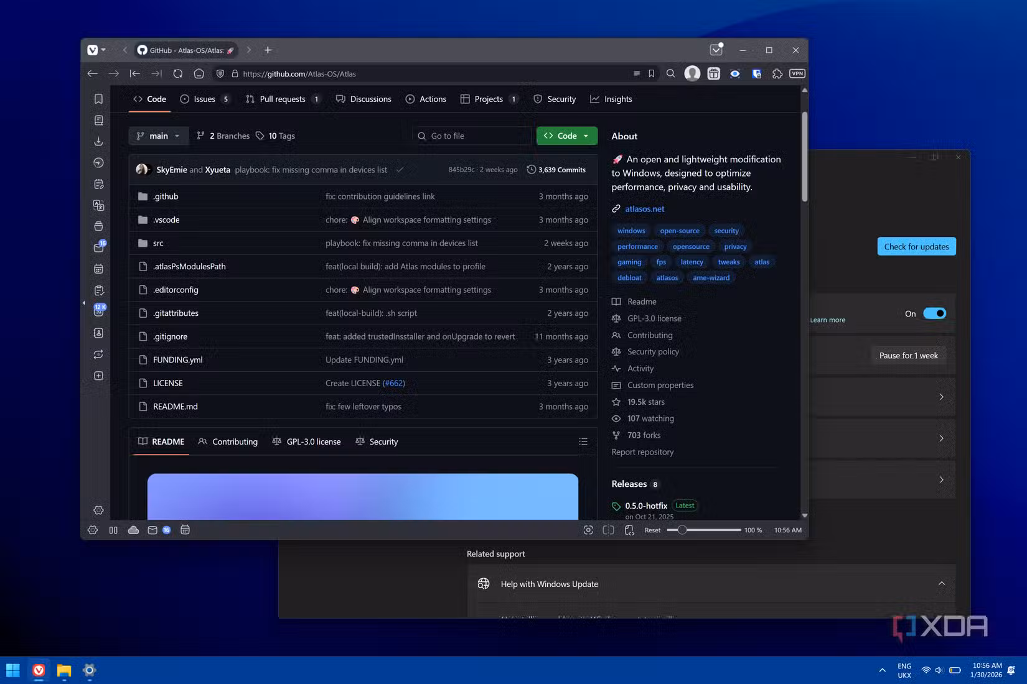Switch to Pull requests tab
1027x684 pixels.
pos(283,99)
